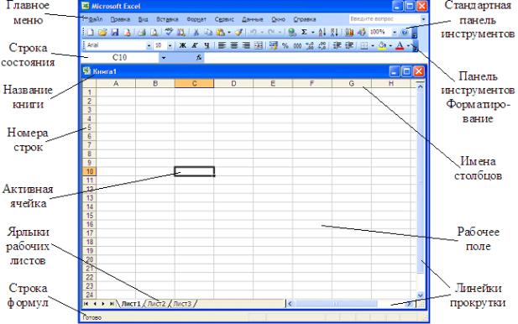Screen dimensions: 518x324
Task: Open the Правка menu
Action: point(120,19)
